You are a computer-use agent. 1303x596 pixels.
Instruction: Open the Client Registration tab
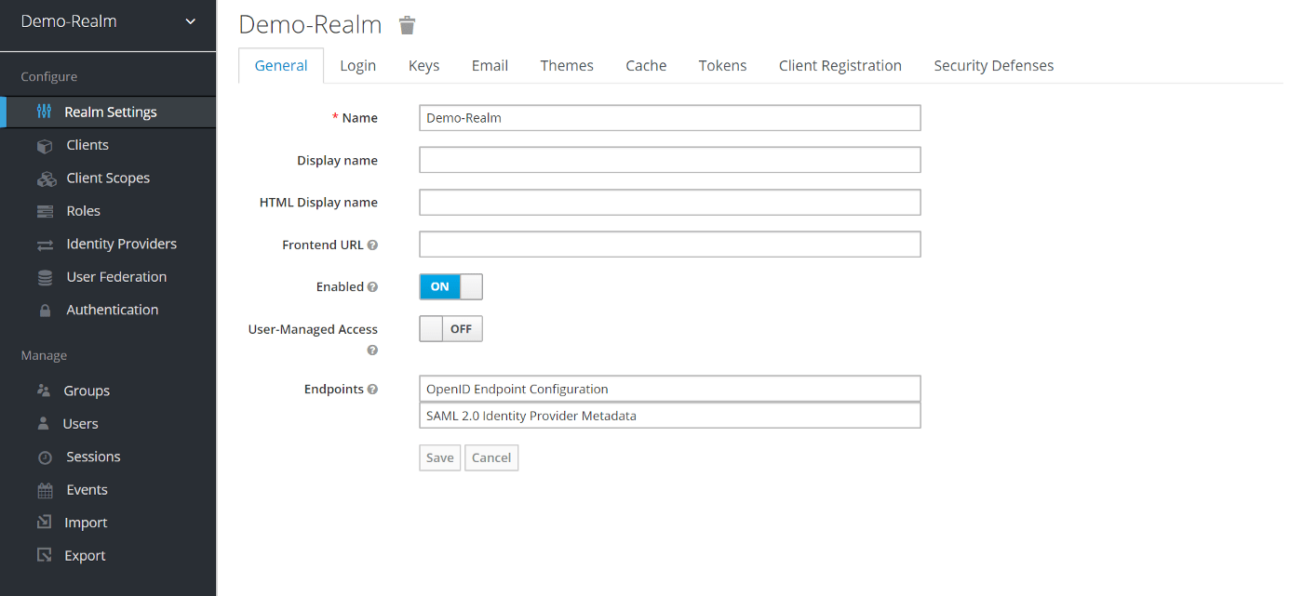tap(840, 66)
